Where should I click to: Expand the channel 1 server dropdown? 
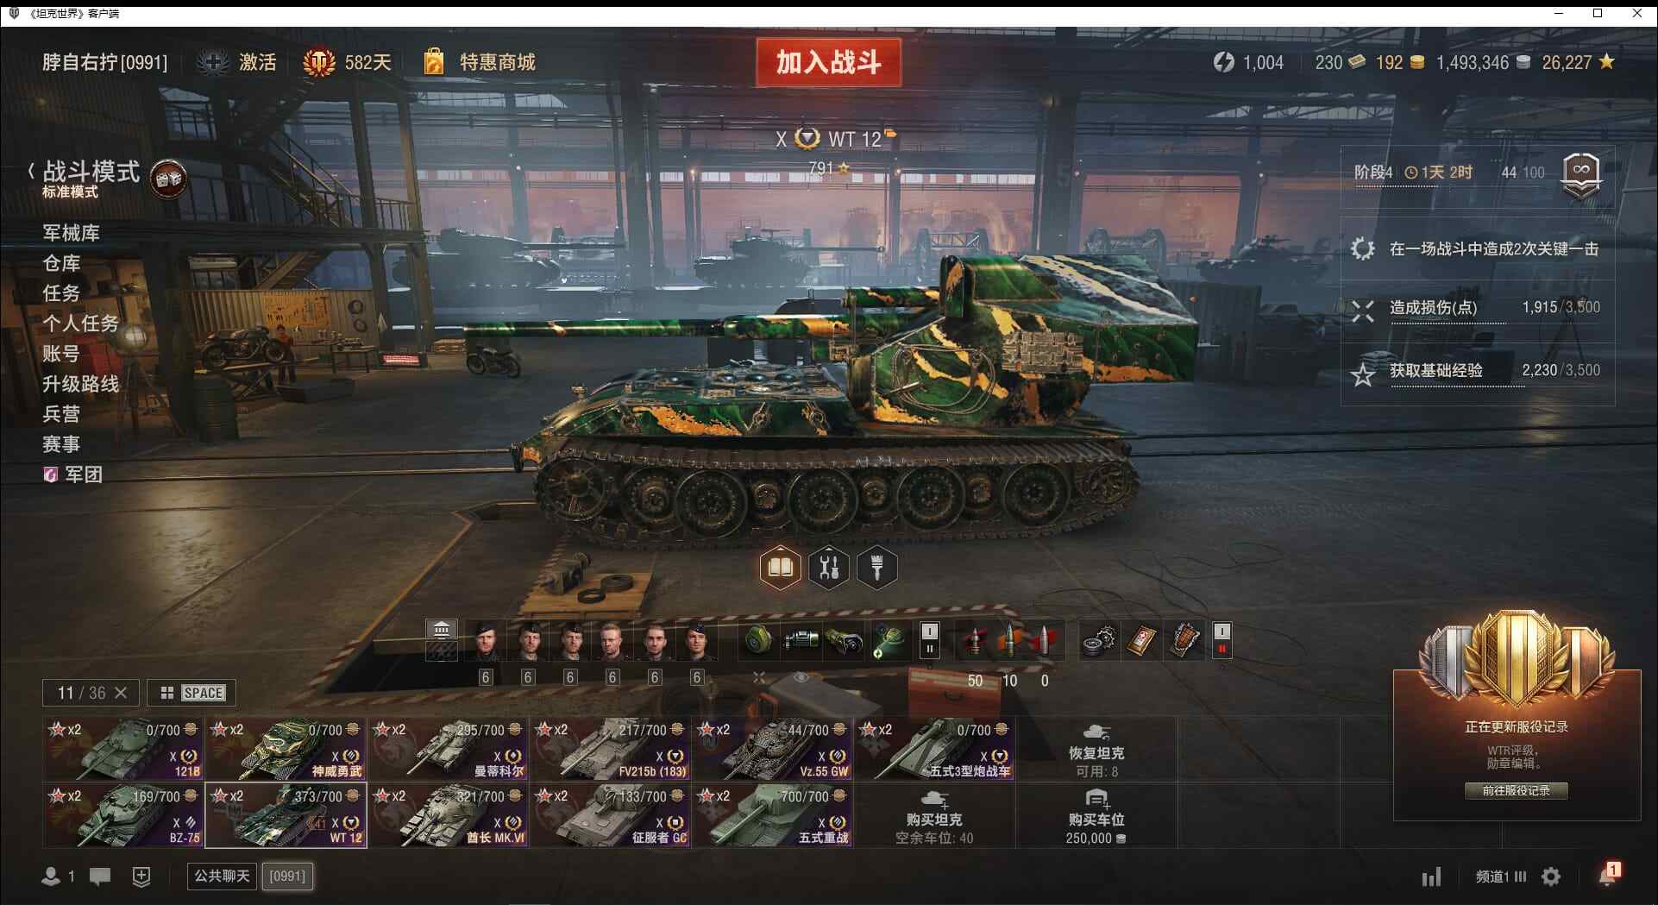1500,877
